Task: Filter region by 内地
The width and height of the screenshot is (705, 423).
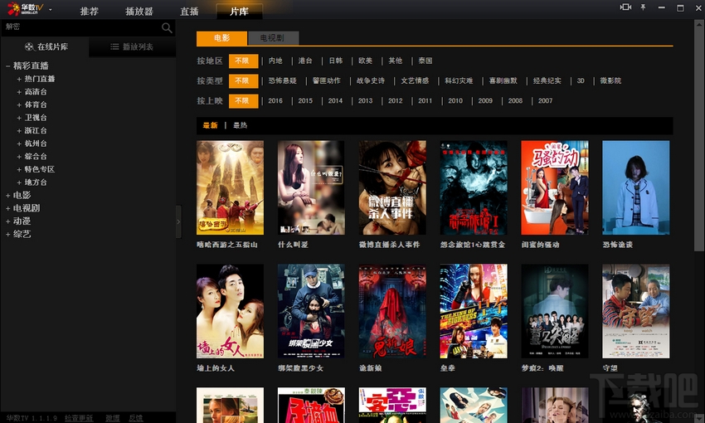Action: pos(275,61)
